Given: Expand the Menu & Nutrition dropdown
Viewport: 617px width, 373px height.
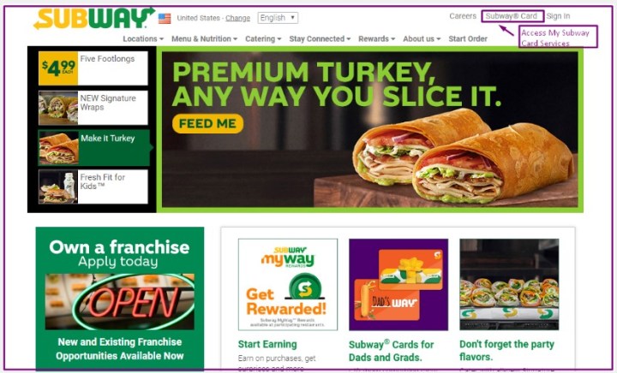Looking at the screenshot, I should (204, 38).
